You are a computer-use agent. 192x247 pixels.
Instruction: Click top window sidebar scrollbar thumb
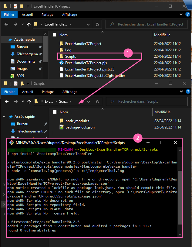(45, 49)
